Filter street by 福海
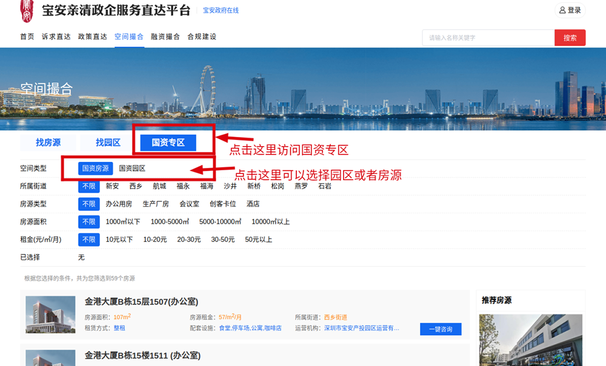 click(x=207, y=186)
